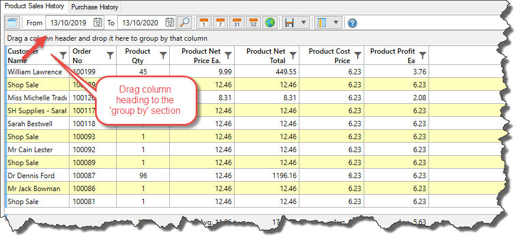Select the 52 week date range icon
This screenshot has width=524, height=243.
click(253, 23)
